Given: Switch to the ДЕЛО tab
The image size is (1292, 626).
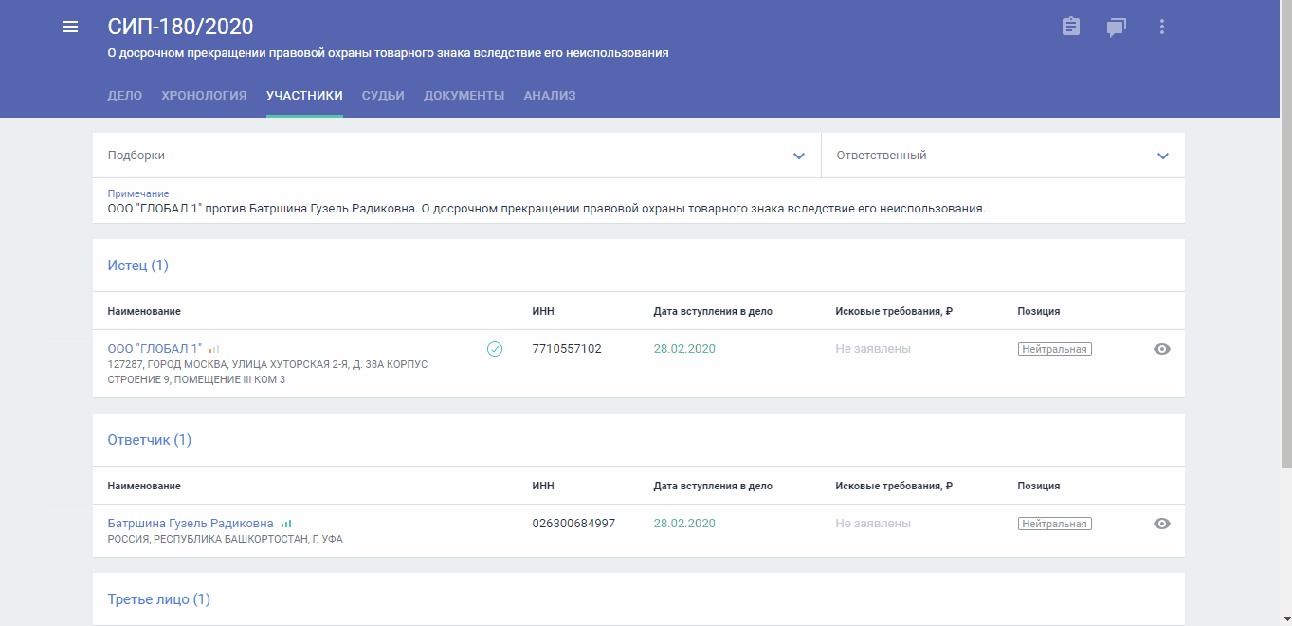Looking at the screenshot, I should point(125,96).
